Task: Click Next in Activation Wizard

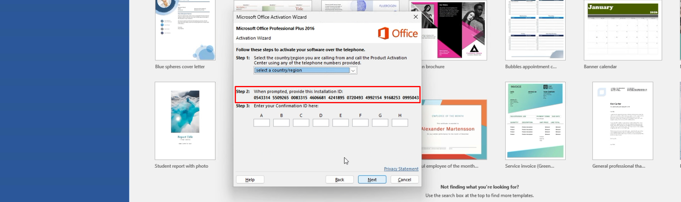Action: coord(372,179)
